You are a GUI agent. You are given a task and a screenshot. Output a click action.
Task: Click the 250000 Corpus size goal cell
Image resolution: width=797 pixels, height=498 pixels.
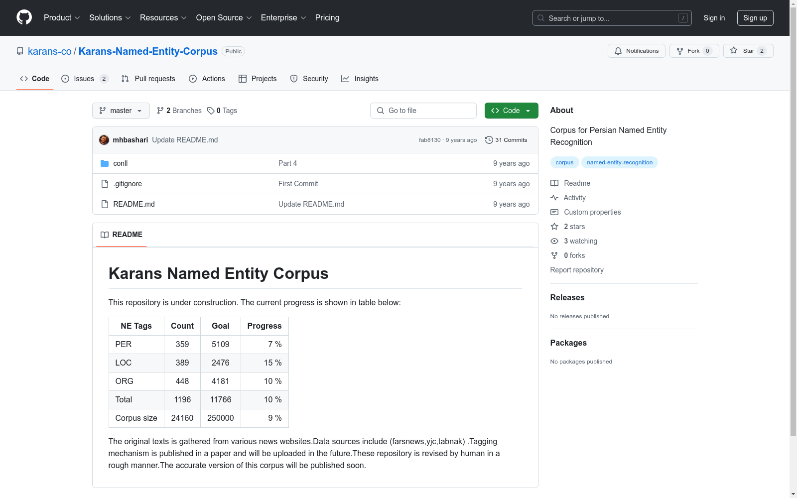[x=221, y=418]
